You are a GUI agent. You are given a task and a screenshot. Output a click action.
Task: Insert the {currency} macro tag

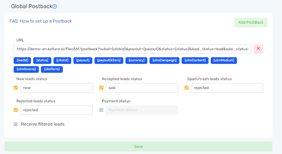click(x=136, y=61)
